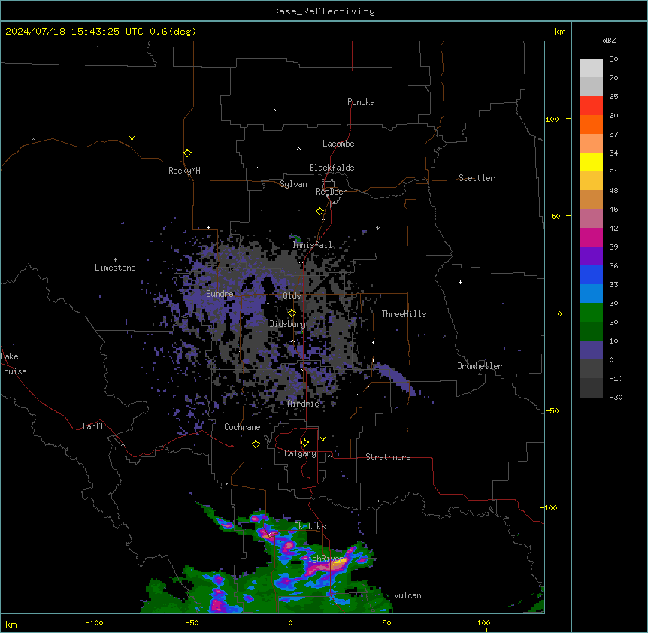Click the yellow diamond marker below Cochrane
Image resolution: width=648 pixels, height=633 pixels.
point(256,444)
